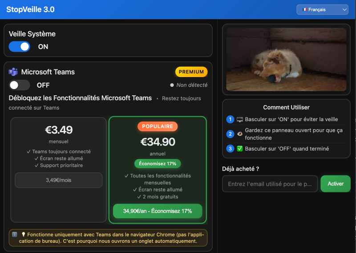Turn off the Veille Système toggle
The width and height of the screenshot is (356, 253).
click(20, 47)
